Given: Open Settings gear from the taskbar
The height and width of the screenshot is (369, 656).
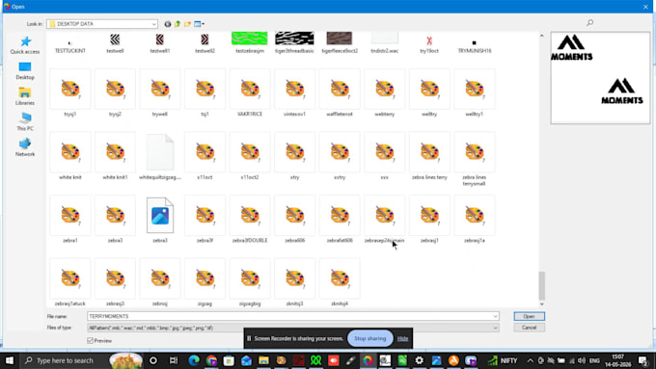Looking at the screenshot, I should [x=419, y=360].
